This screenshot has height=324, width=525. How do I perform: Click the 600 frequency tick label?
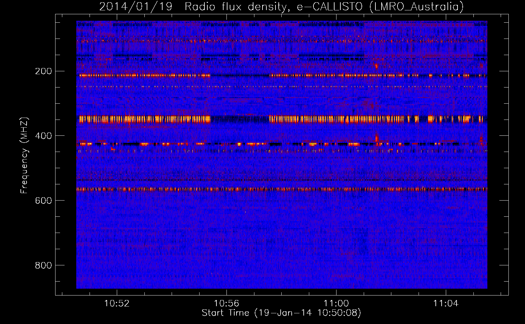pos(43,201)
